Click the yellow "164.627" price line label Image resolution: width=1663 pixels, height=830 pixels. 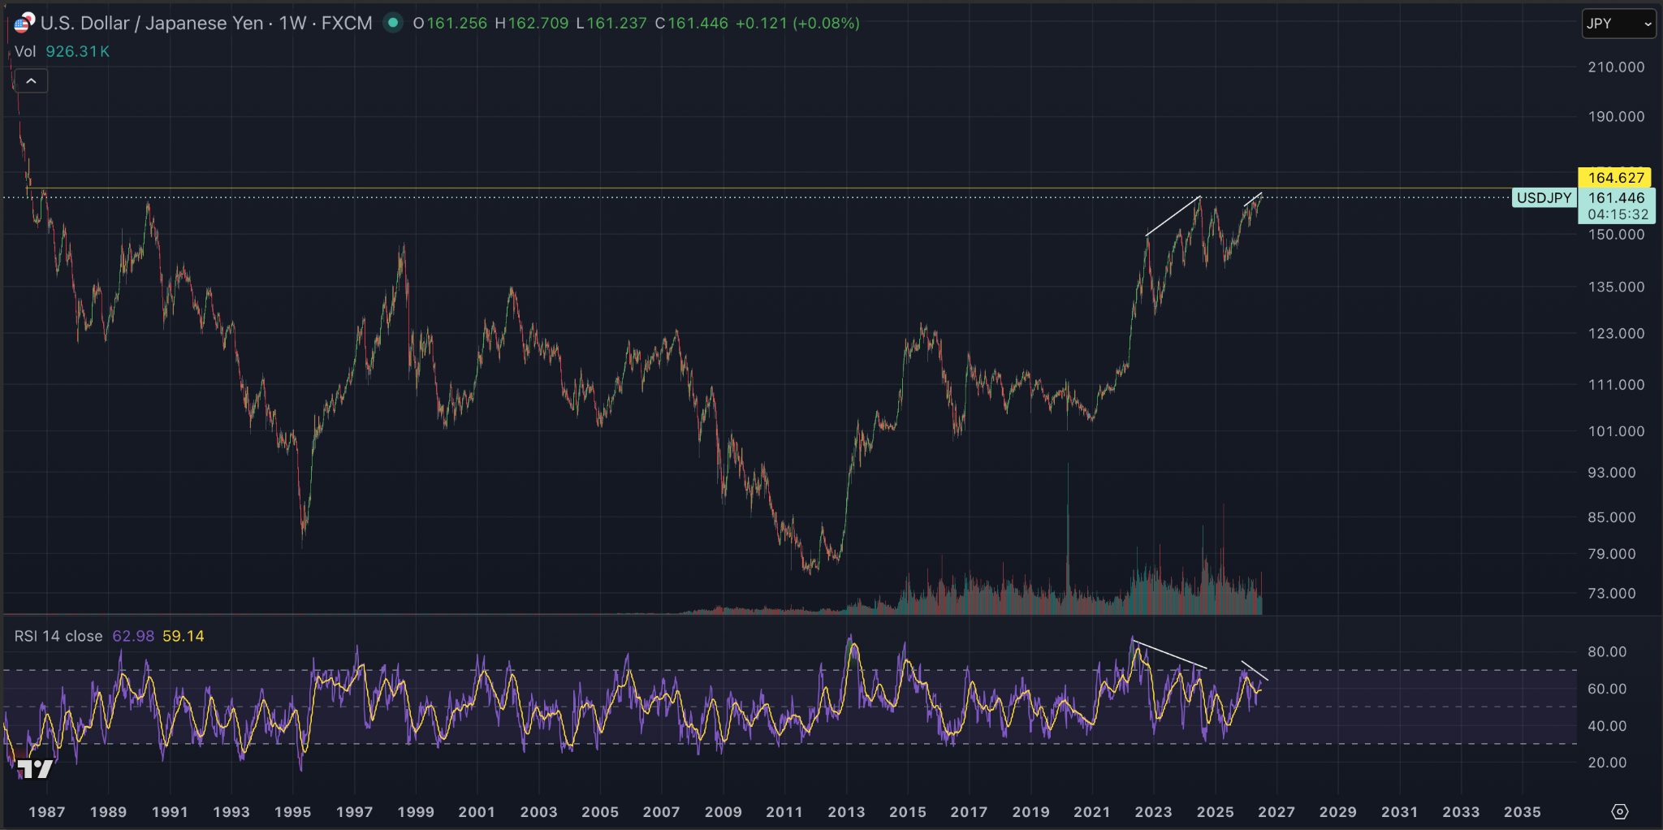(1614, 177)
